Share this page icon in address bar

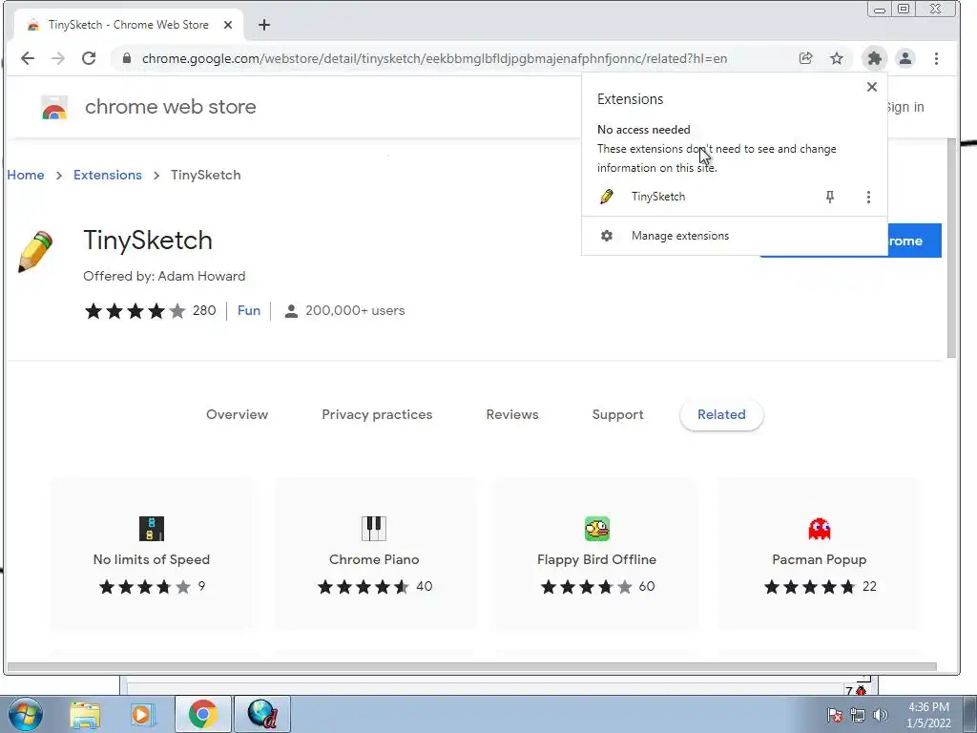[x=805, y=58]
